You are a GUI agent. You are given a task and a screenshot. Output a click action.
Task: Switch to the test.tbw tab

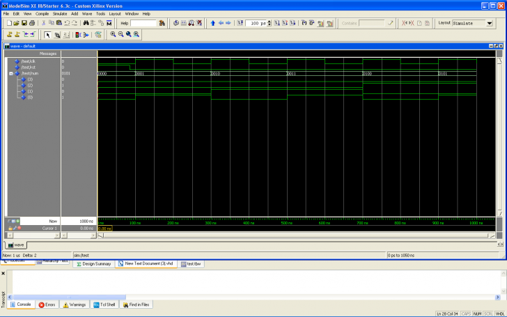(x=191, y=264)
